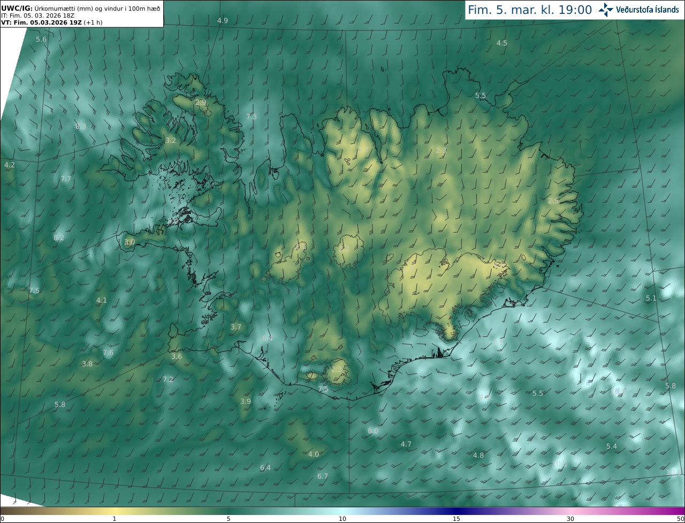The width and height of the screenshot is (685, 523).
Task: Click the '15' label on the color scale
Action: 456,519
